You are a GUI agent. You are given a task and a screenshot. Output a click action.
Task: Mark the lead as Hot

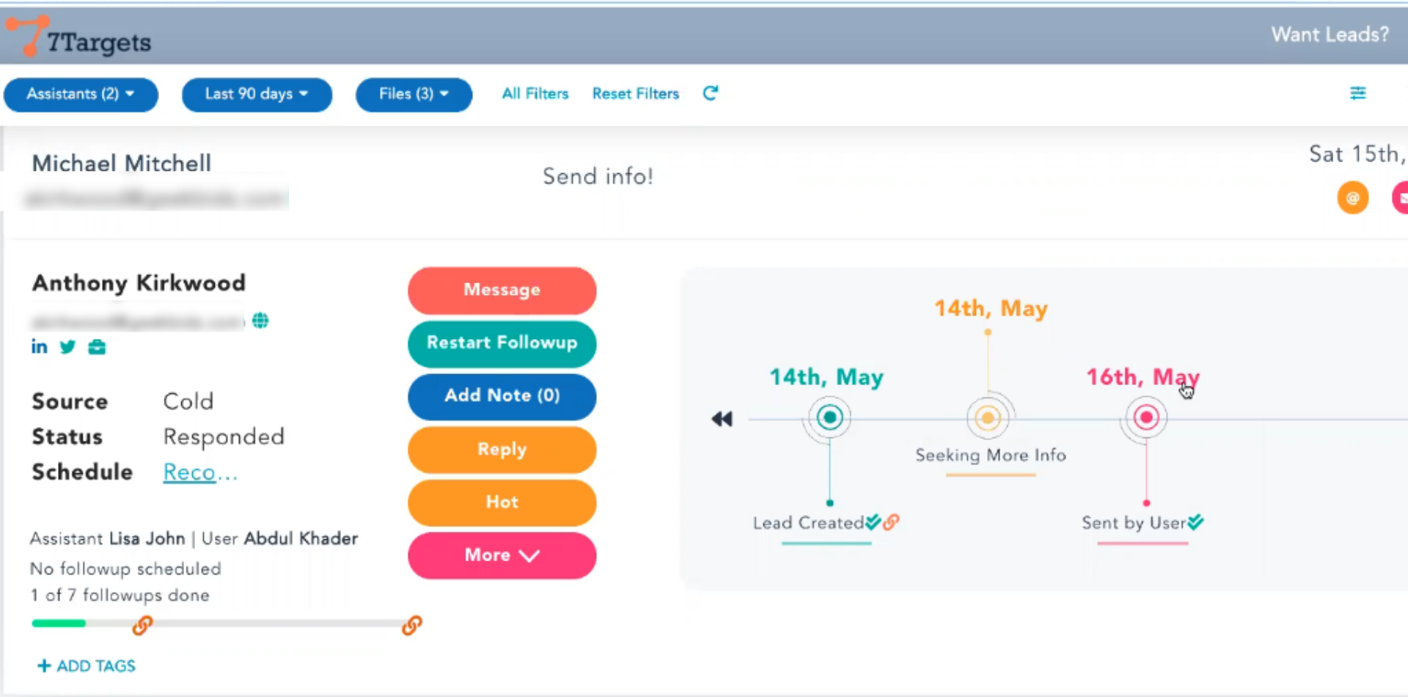coord(502,503)
